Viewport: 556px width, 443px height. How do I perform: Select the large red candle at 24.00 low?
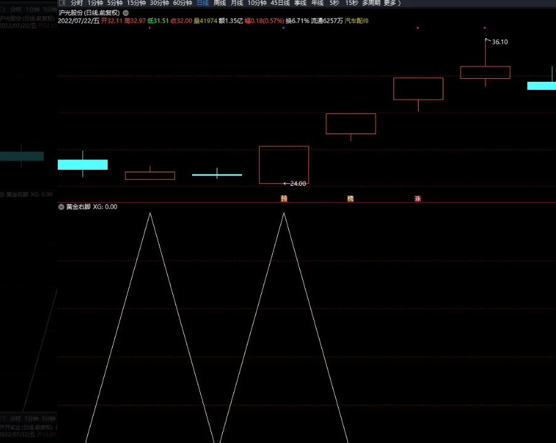(284, 164)
